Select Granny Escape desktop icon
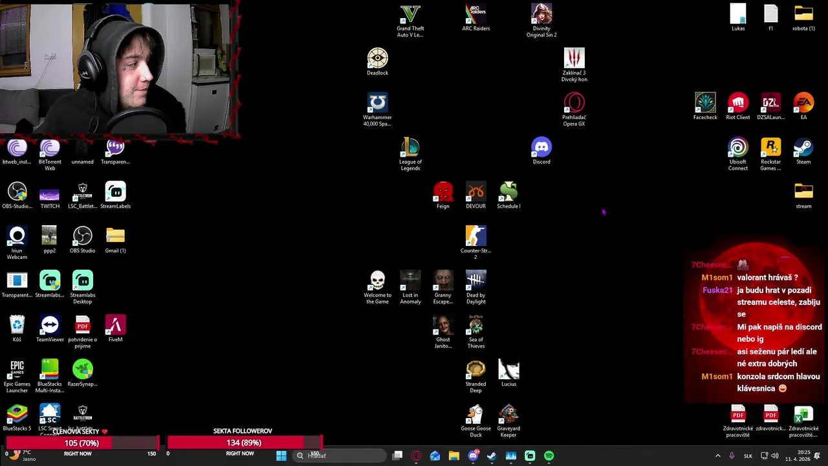The width and height of the screenshot is (828, 466). coord(443,287)
